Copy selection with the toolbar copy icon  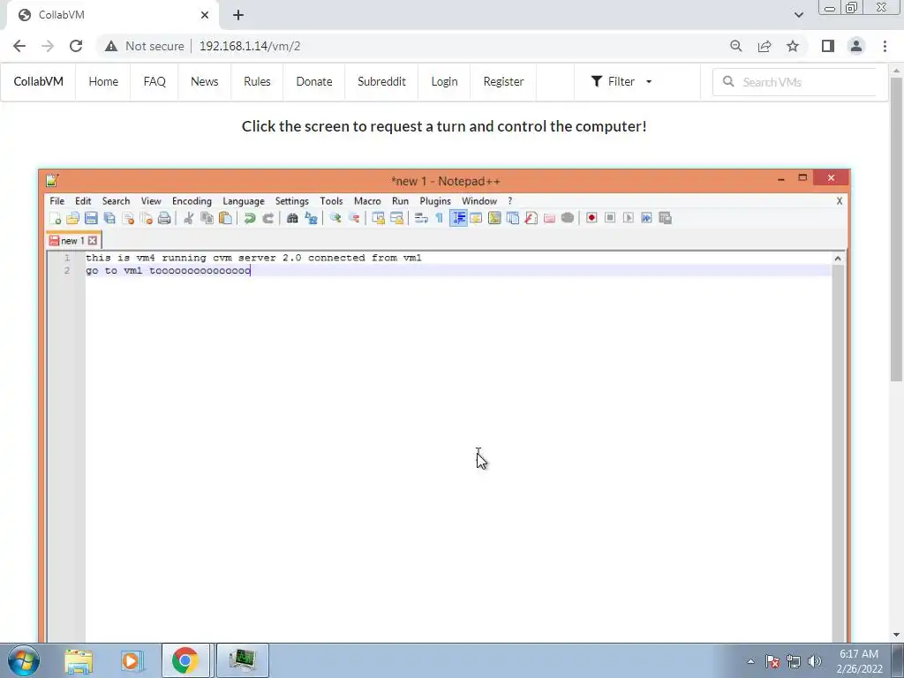[x=207, y=218]
